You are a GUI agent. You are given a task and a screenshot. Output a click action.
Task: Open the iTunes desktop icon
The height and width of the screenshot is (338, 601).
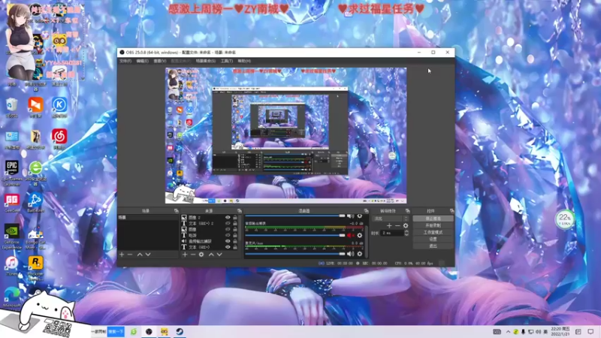click(x=12, y=266)
